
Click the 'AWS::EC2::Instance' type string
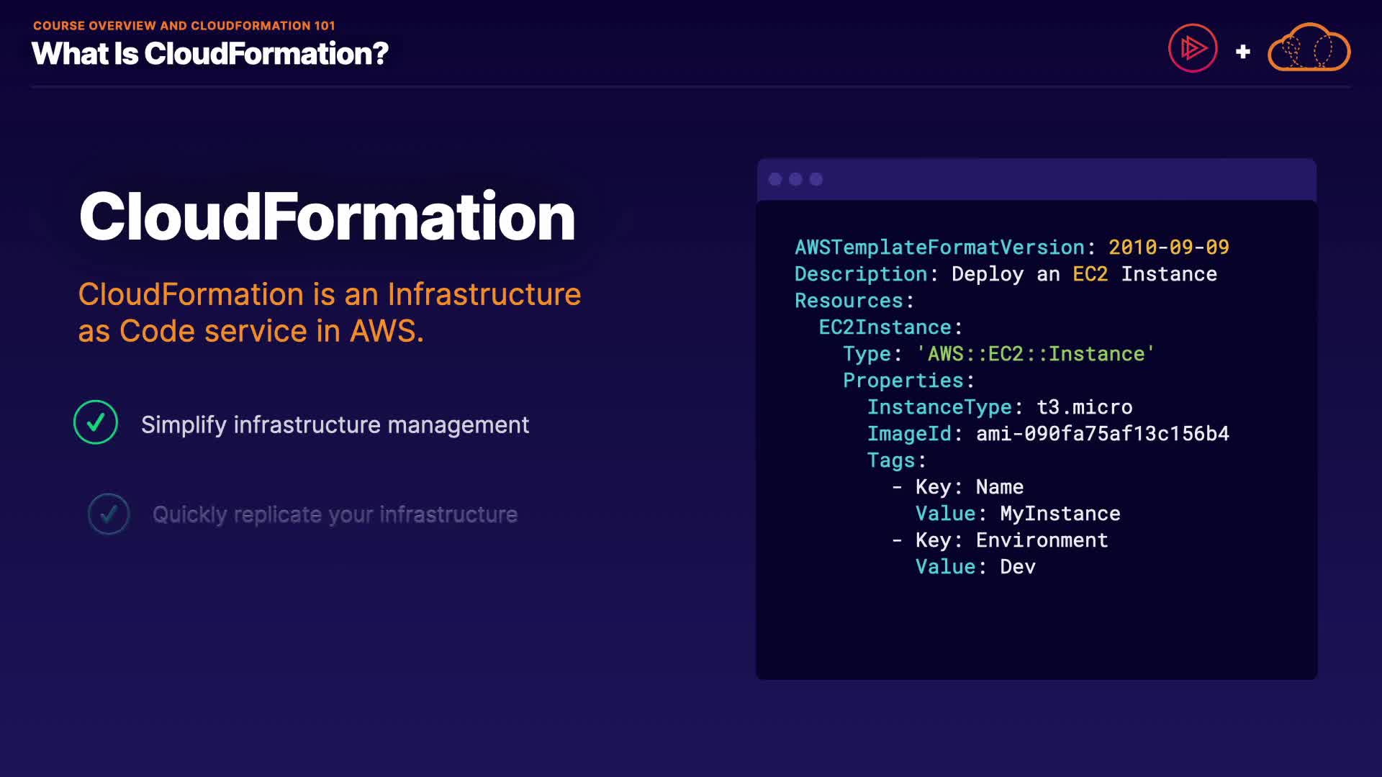tap(1035, 354)
